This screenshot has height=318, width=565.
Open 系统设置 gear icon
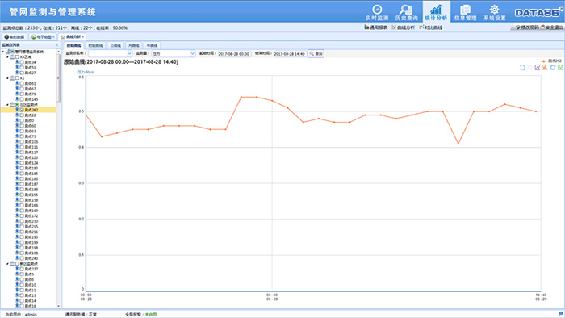click(494, 9)
